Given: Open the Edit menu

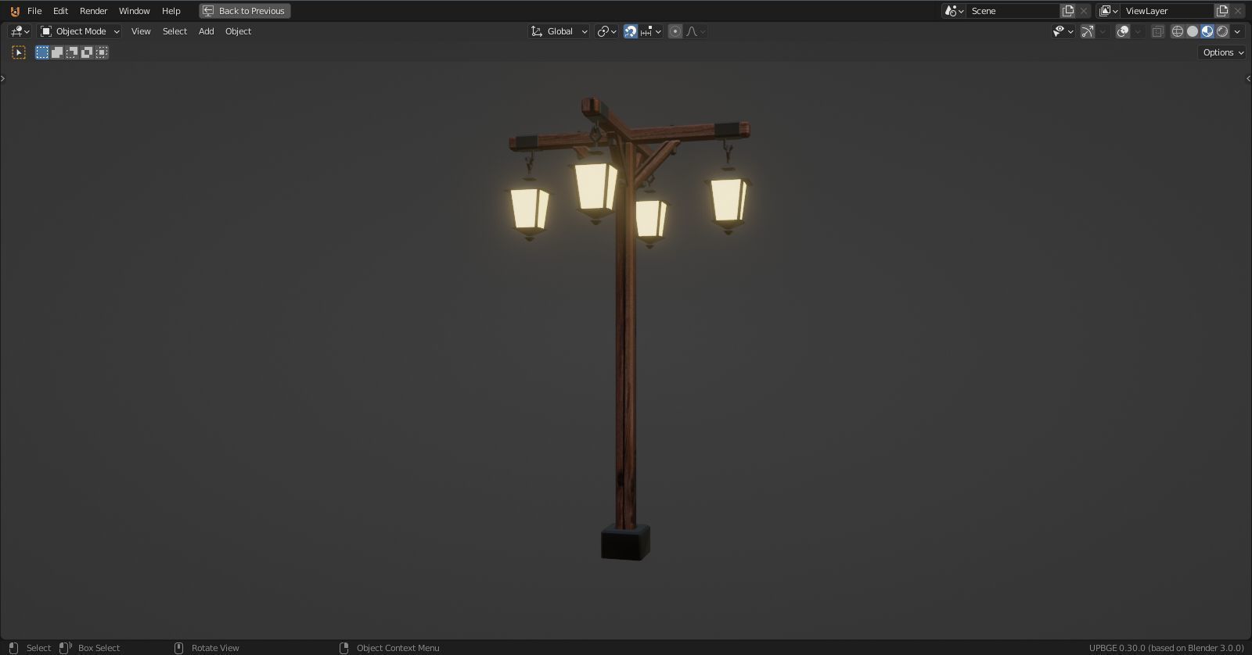Looking at the screenshot, I should 60,11.
